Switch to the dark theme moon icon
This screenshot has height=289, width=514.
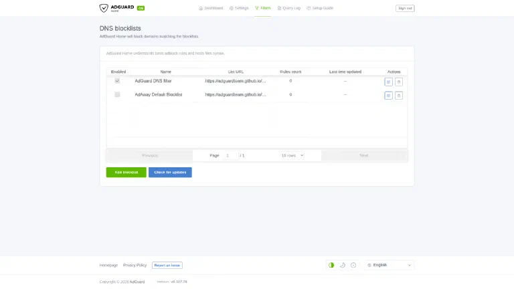[343, 265]
